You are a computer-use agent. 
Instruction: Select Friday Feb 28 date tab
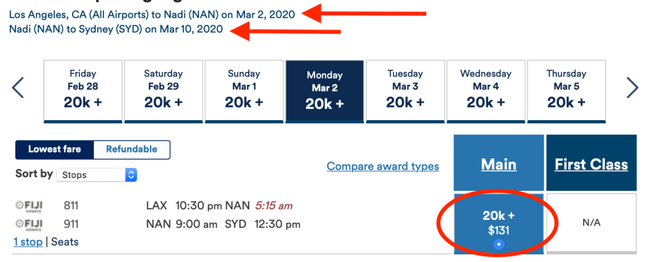[x=83, y=90]
